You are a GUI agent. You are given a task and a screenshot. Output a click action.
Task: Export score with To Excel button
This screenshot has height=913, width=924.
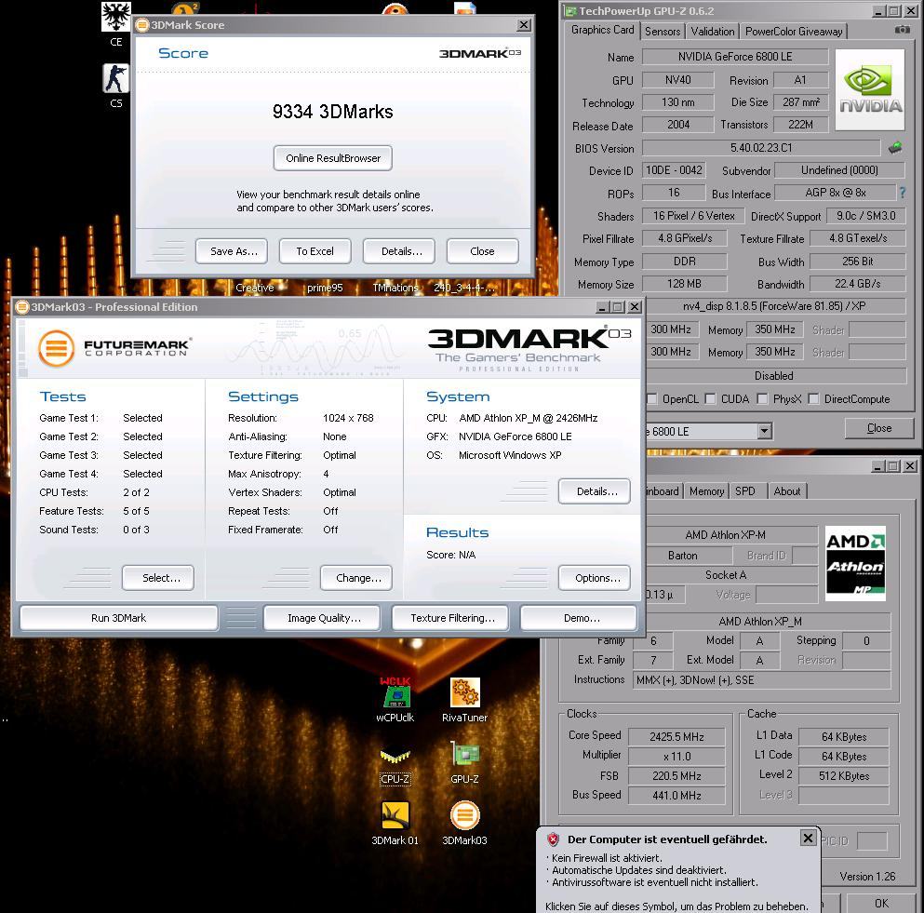click(315, 251)
